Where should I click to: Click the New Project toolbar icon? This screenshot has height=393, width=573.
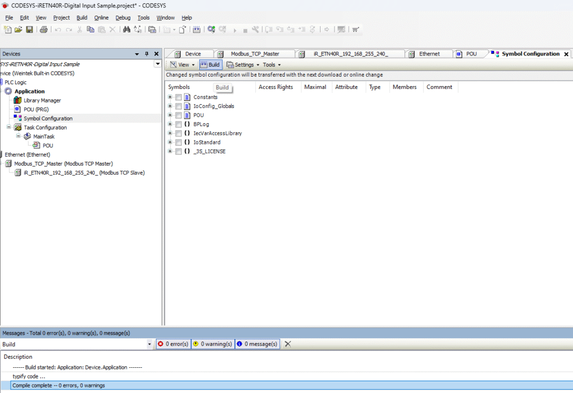7,30
